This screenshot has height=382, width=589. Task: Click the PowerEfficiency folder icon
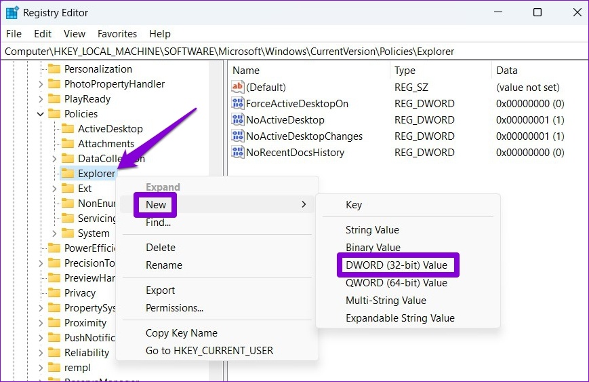point(54,248)
